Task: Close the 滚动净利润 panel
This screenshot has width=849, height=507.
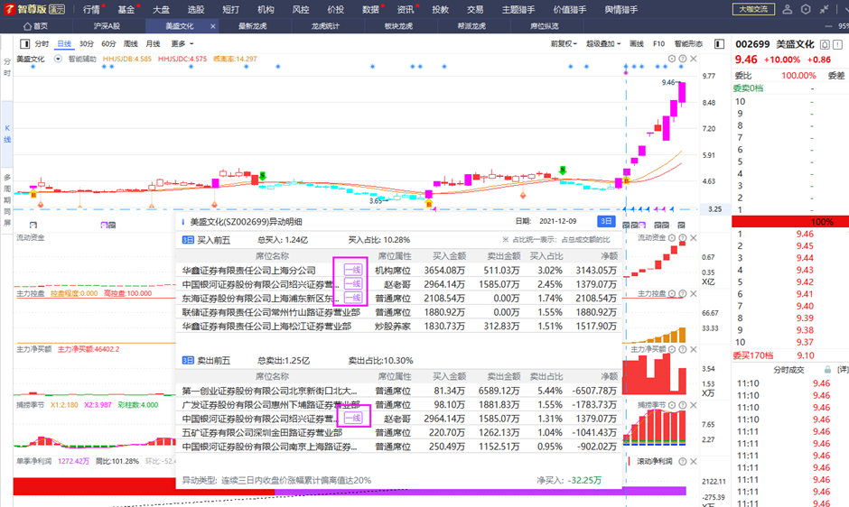Action: (694, 461)
